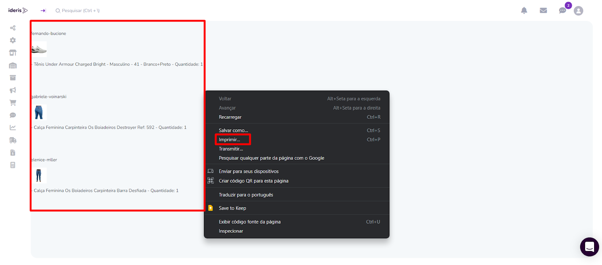Click the elenice-mller jeans thumbnail

39,175
